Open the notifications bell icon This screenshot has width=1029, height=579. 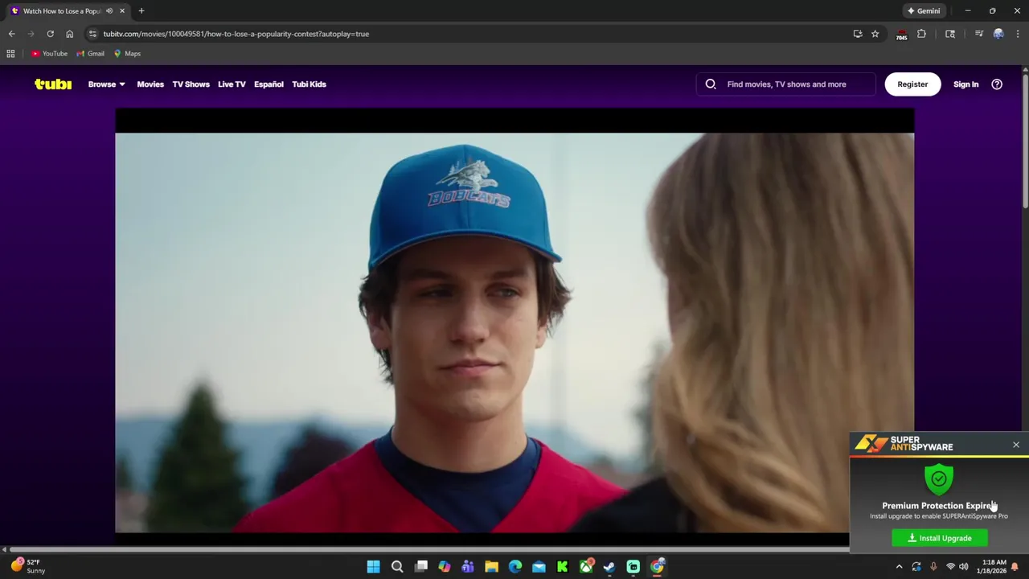(1015, 567)
